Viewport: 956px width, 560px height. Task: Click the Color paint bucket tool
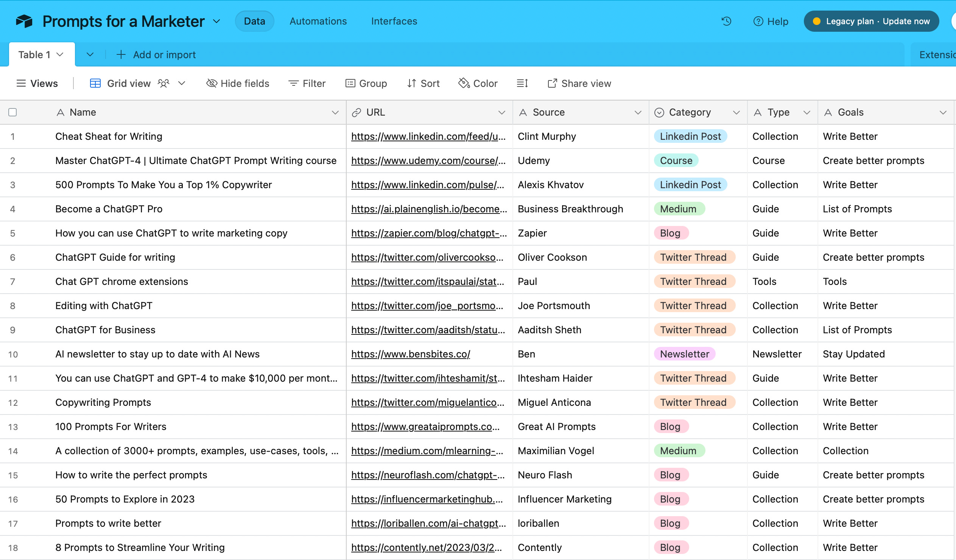(x=478, y=84)
